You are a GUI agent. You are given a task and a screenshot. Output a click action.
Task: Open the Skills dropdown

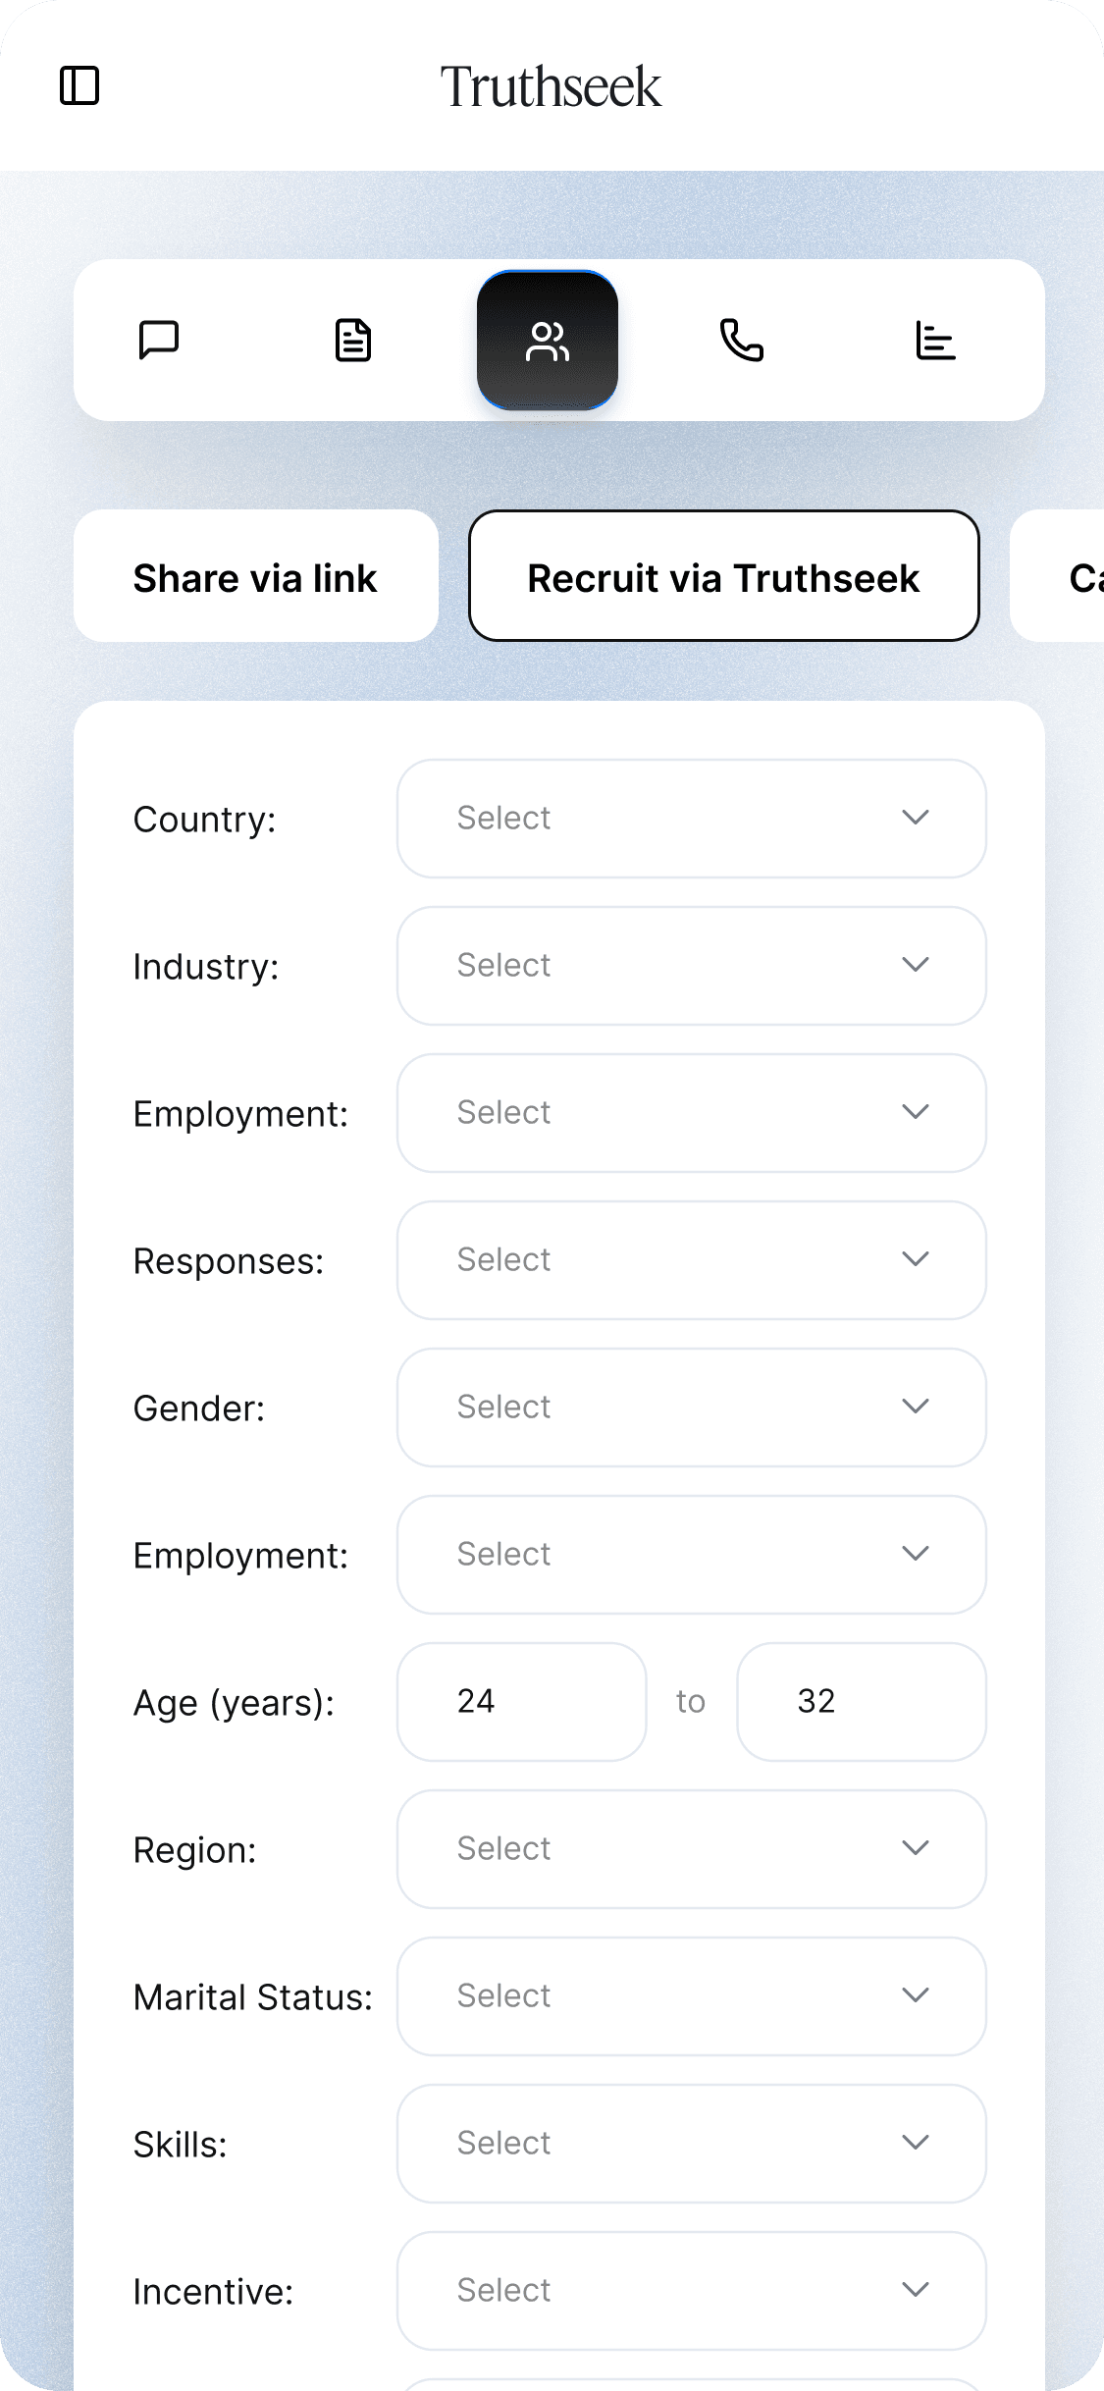point(690,2143)
